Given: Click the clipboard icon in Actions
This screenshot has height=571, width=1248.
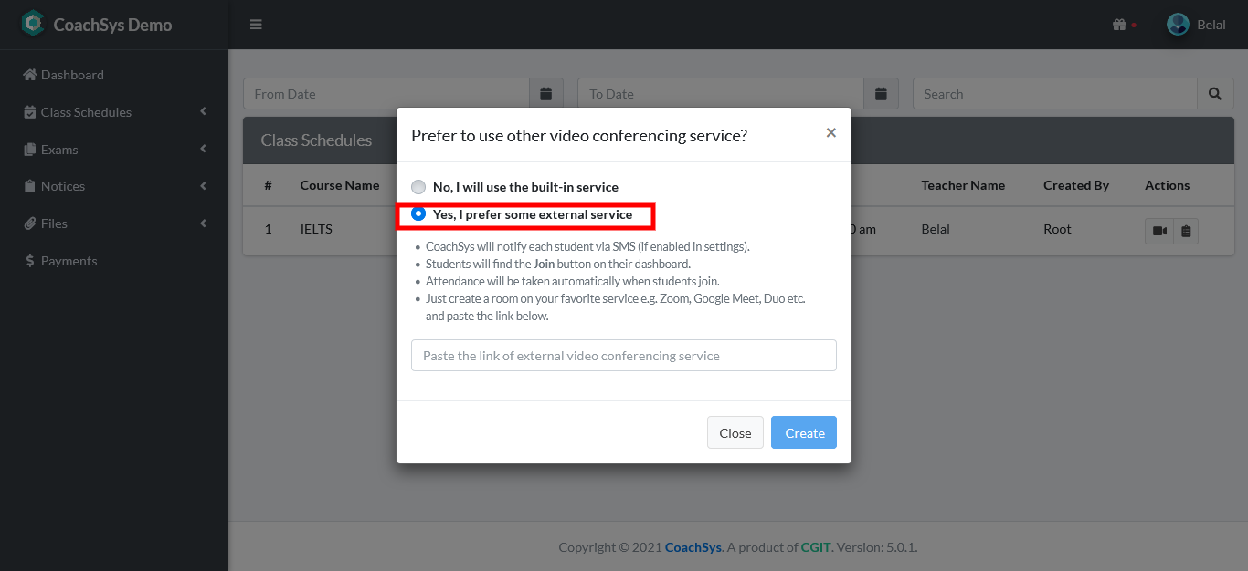Looking at the screenshot, I should click(1186, 231).
